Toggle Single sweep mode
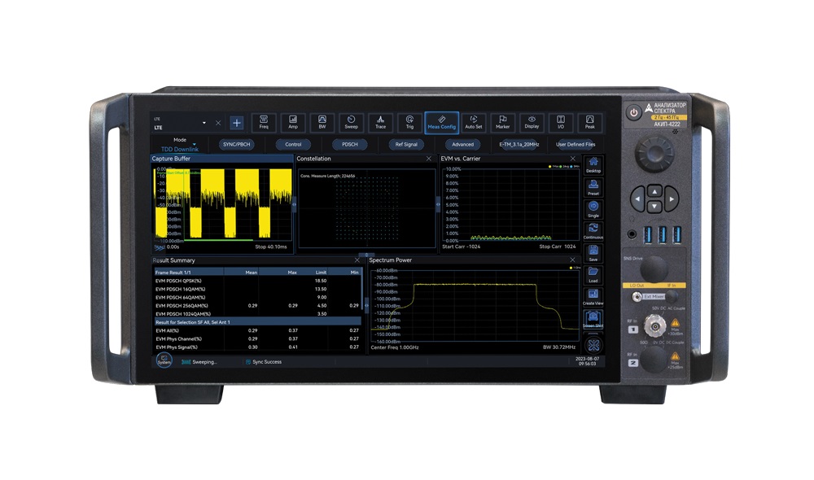The height and width of the screenshot is (480, 814). click(x=593, y=209)
